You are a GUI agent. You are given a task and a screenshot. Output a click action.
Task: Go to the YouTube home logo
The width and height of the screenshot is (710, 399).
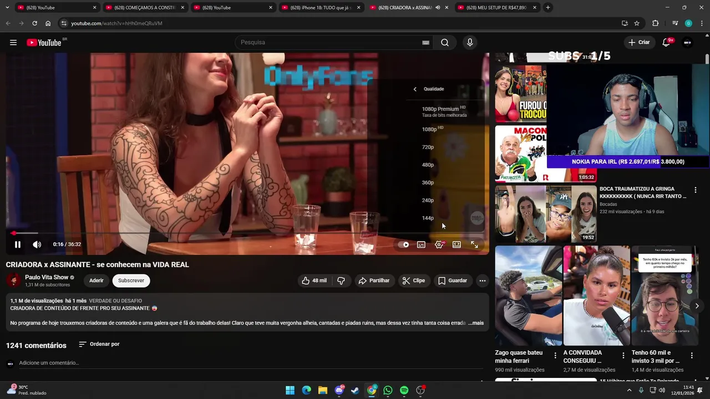coord(44,43)
